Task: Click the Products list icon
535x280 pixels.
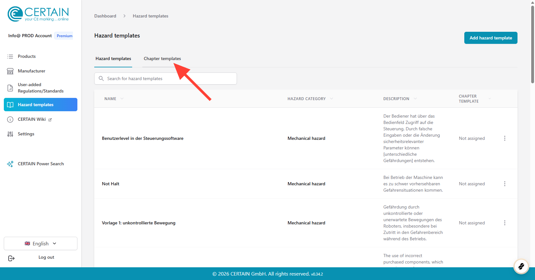Action: (10, 56)
